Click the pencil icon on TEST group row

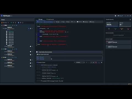tap(14, 49)
